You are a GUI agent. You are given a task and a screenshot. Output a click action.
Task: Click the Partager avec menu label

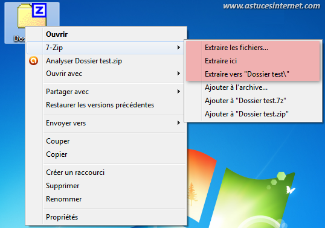pos(68,92)
